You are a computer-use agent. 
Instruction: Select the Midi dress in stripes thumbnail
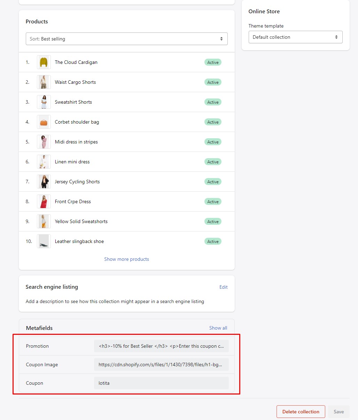coord(44,142)
